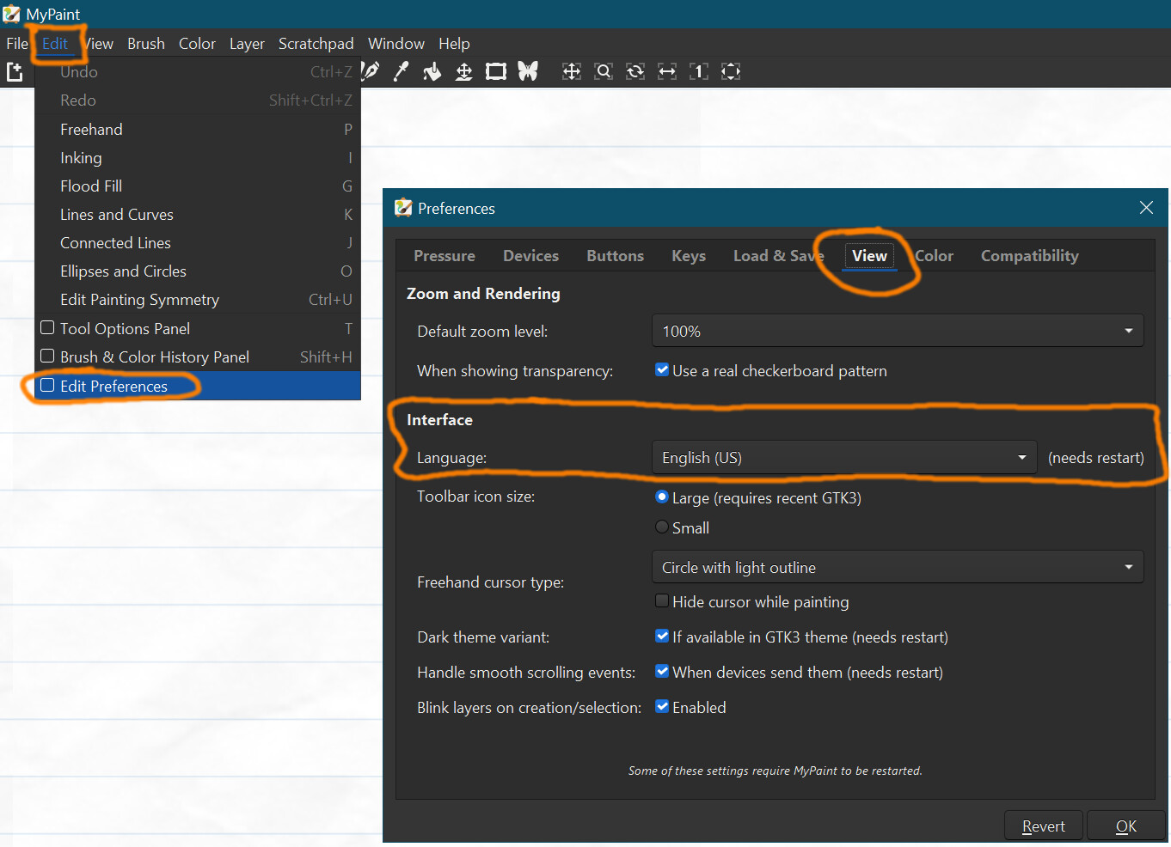
Task: Select the symmetry butterfly icon
Action: 528,71
